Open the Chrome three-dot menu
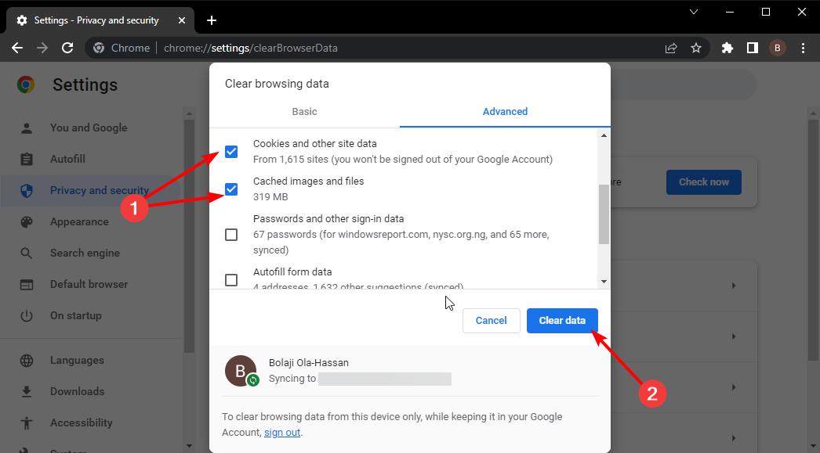 pyautogui.click(x=803, y=48)
